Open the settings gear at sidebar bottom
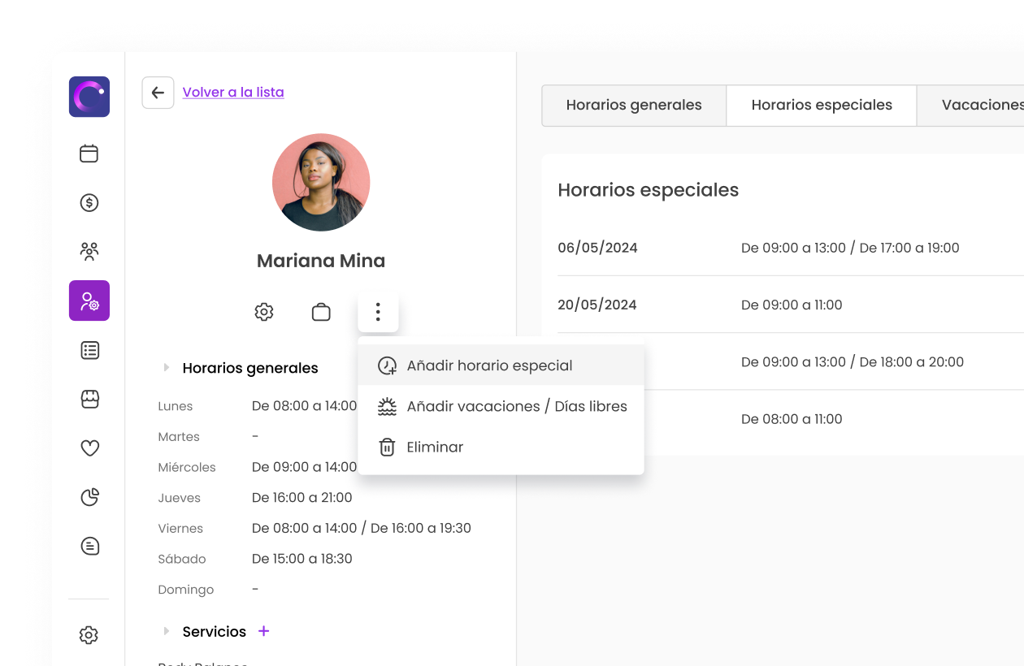This screenshot has width=1024, height=666. [x=89, y=635]
